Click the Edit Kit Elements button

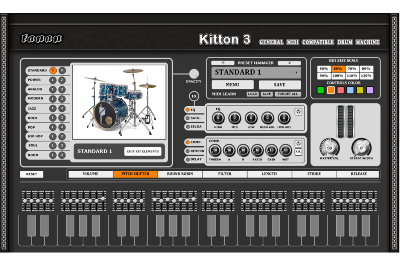click(143, 151)
